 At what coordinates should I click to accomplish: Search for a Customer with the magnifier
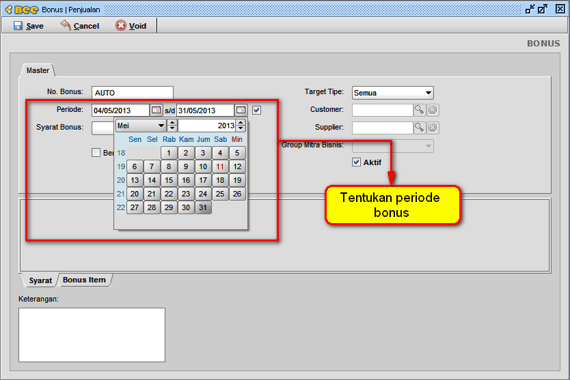tap(420, 110)
